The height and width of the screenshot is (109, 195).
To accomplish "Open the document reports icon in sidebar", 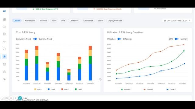I will tap(4, 34).
